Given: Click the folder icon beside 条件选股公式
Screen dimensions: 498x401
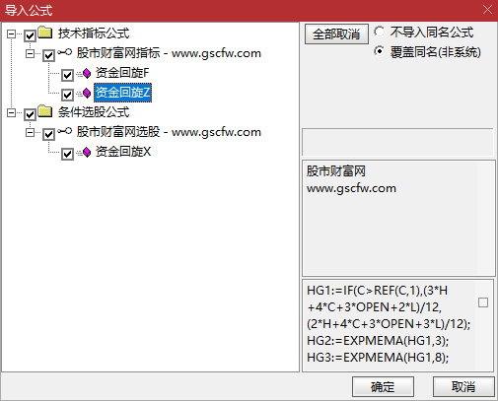Looking at the screenshot, I should pos(45,111).
